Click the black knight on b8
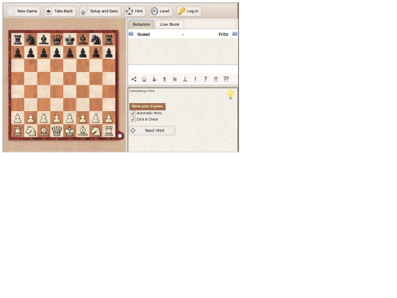Viewport: 397px width, 298px height. coord(31,40)
